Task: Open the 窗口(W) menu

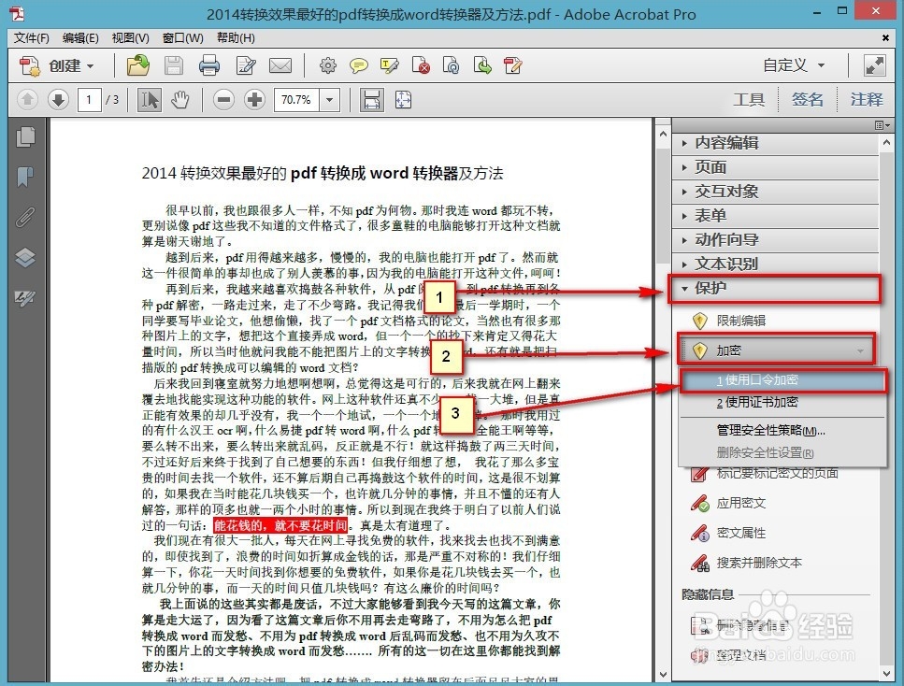Action: pyautogui.click(x=182, y=38)
